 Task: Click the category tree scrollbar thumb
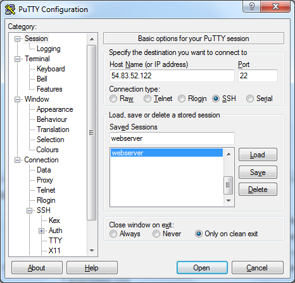pyautogui.click(x=92, y=133)
